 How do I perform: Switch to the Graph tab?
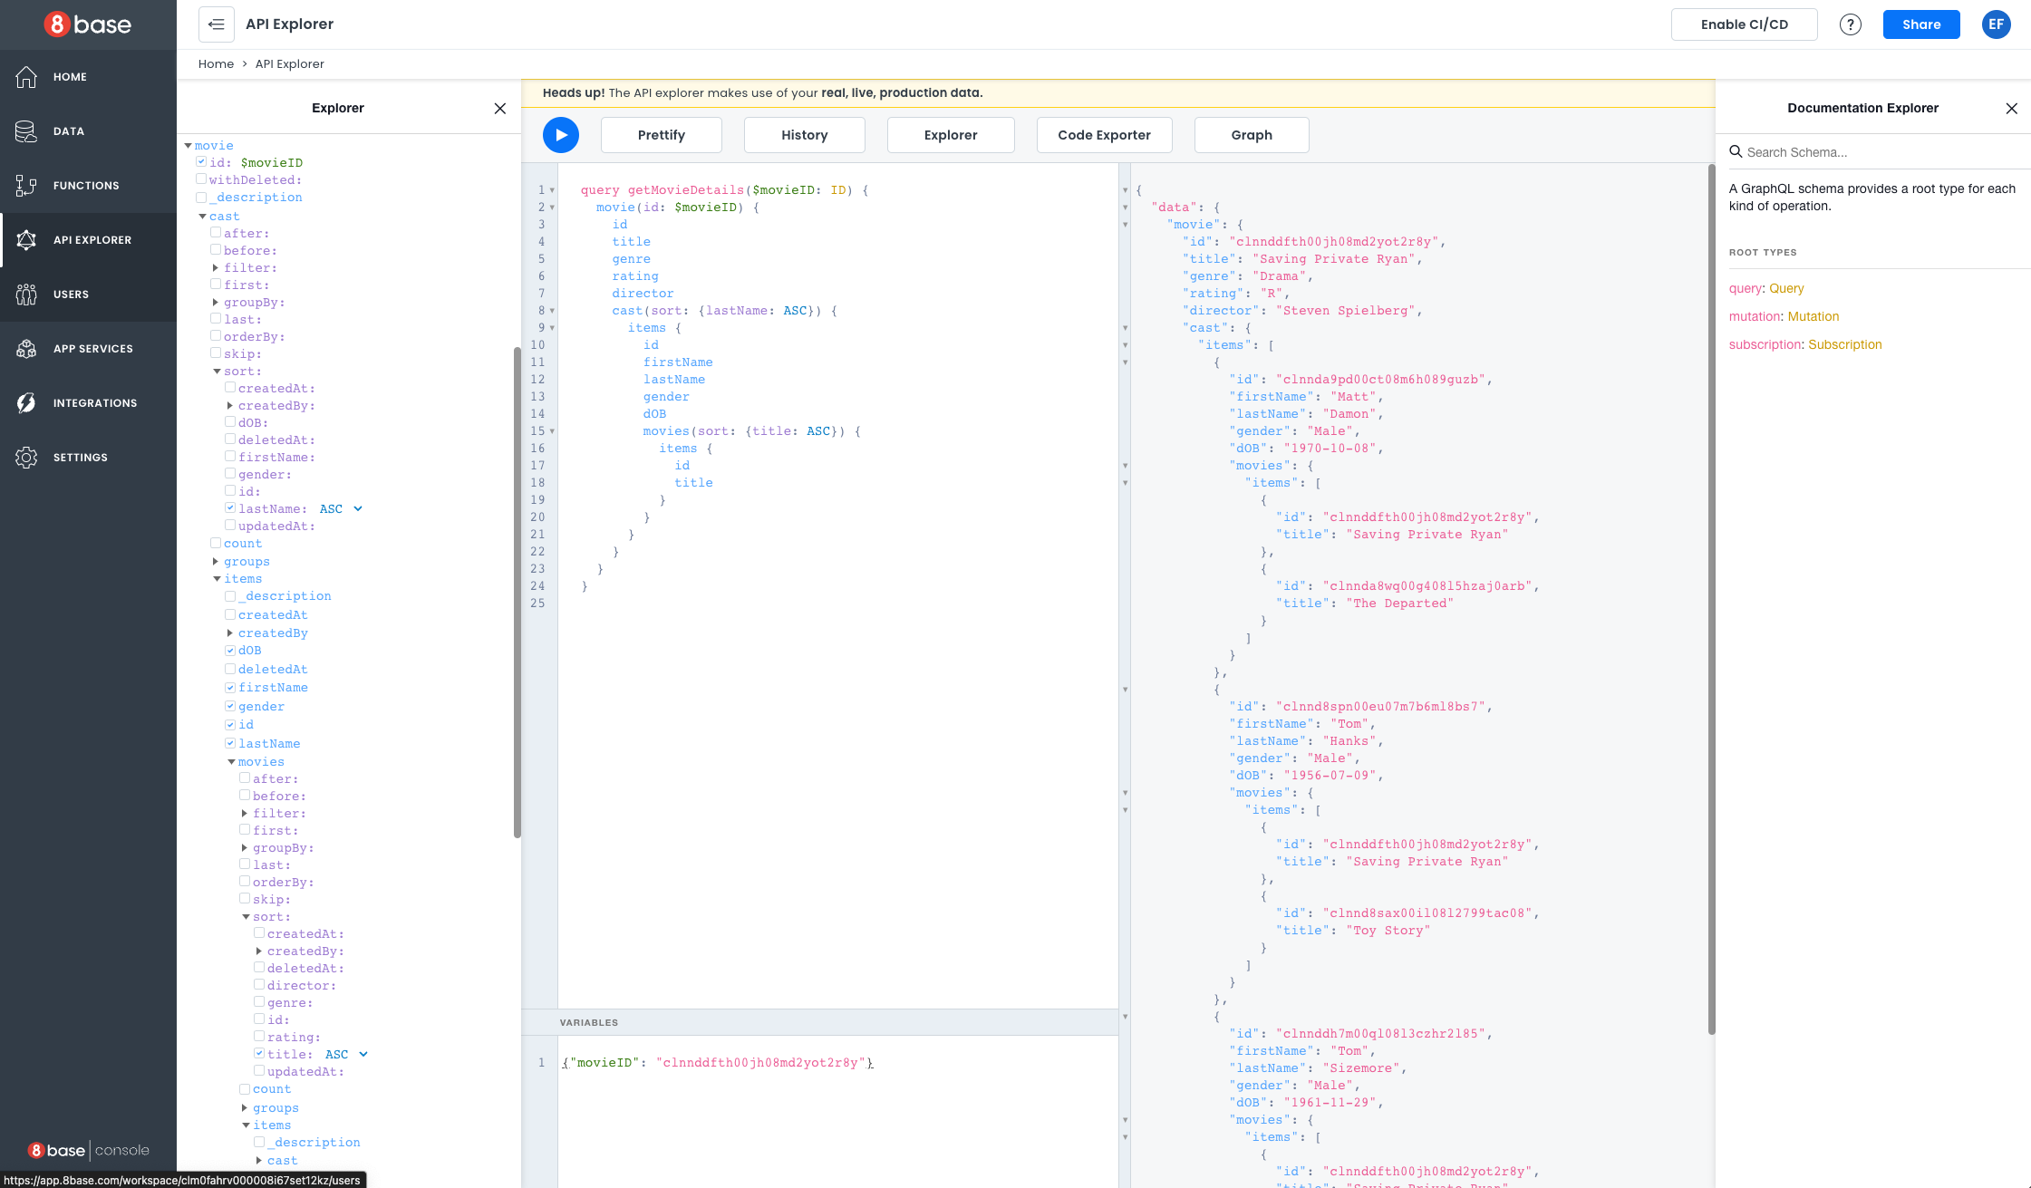(x=1252, y=134)
